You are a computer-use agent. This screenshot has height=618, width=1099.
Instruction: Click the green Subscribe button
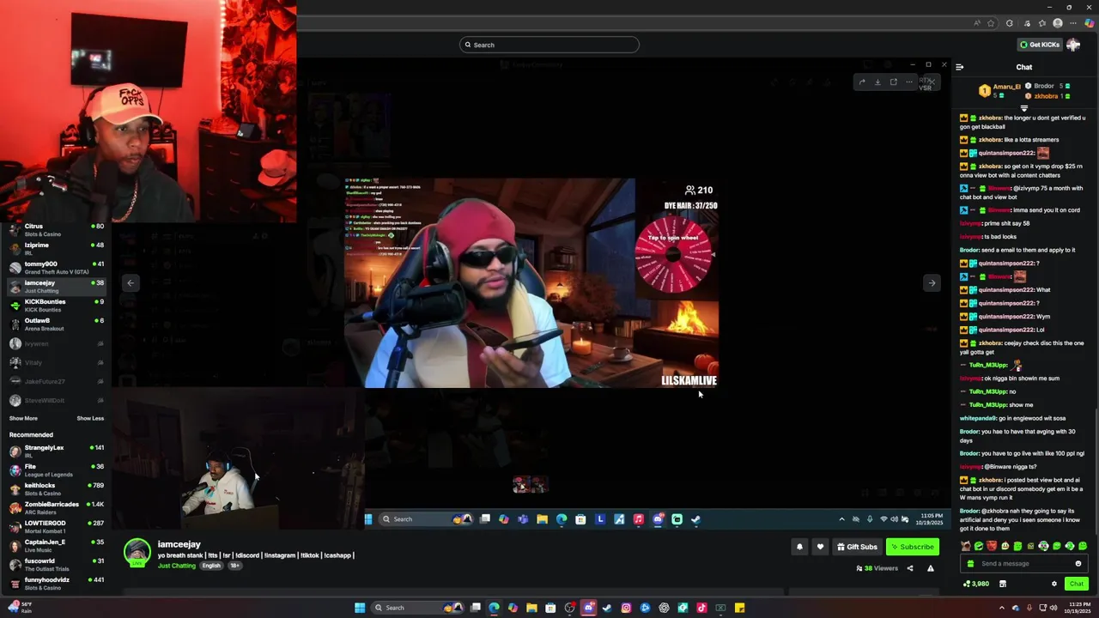click(x=913, y=547)
